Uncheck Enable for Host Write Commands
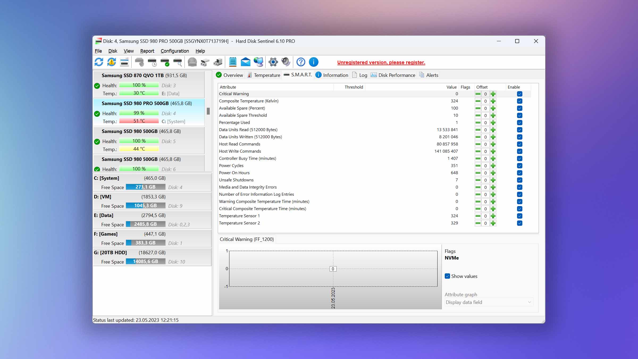This screenshot has height=359, width=638. (520, 151)
